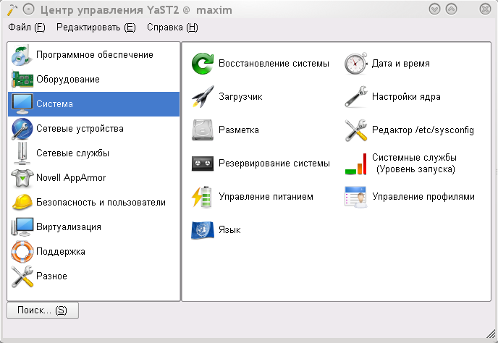498x343 pixels.
Task: Launch Восстановление системы green arrow icon
Action: click(203, 64)
